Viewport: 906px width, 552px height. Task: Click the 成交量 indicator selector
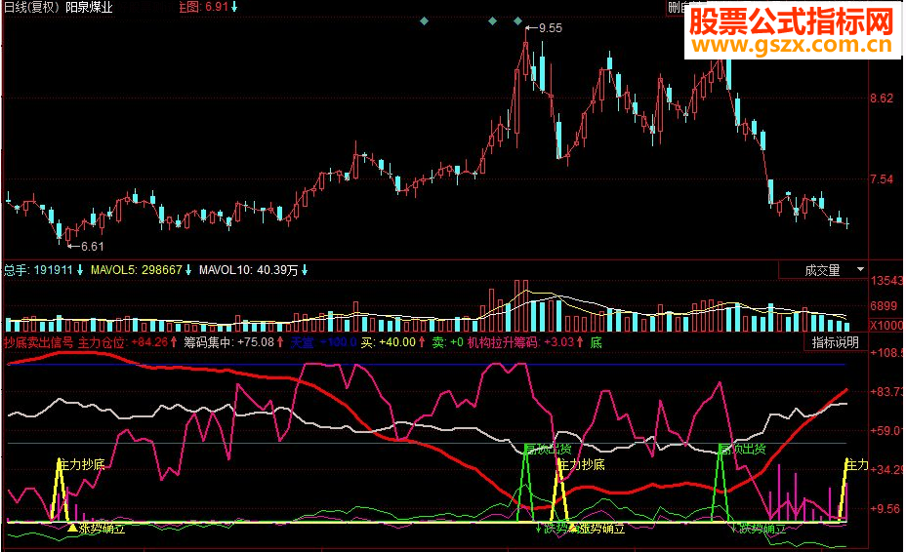coord(823,269)
